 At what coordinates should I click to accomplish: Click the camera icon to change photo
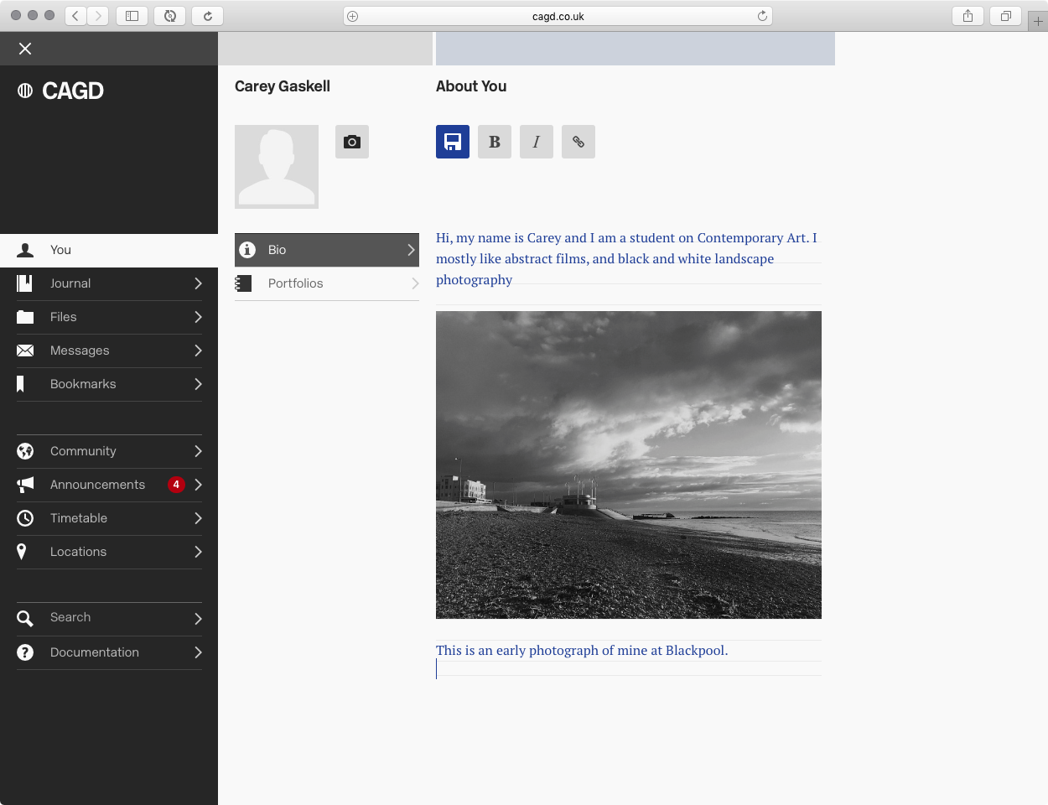tap(352, 142)
